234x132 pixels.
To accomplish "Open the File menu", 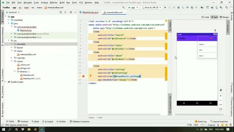I will 8,3.
